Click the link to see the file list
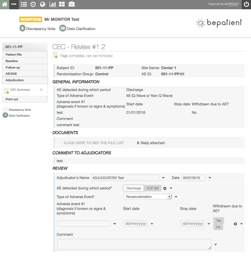The height and width of the screenshot is (256, 251). pos(94,143)
